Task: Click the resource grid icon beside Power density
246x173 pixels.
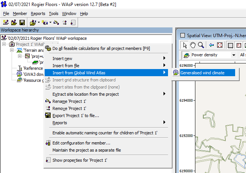Action: point(186,55)
